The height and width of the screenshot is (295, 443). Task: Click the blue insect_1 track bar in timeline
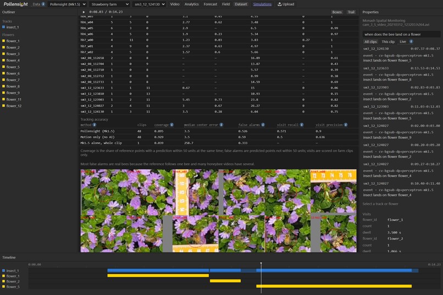[x=263, y=270]
